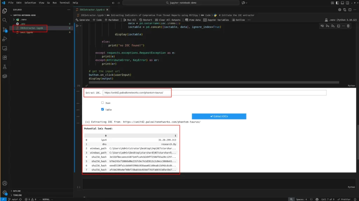The width and height of the screenshot is (359, 201).
Task: Open test.ipynb in the explorer
Action: click(26, 32)
